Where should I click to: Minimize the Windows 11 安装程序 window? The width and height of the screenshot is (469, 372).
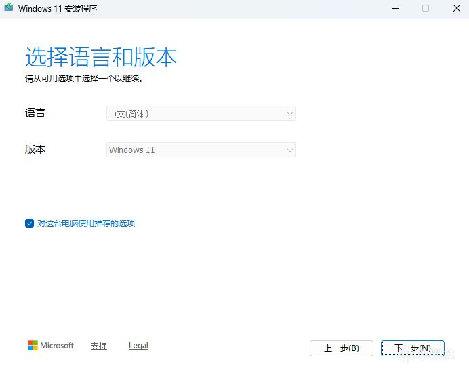[x=395, y=8]
